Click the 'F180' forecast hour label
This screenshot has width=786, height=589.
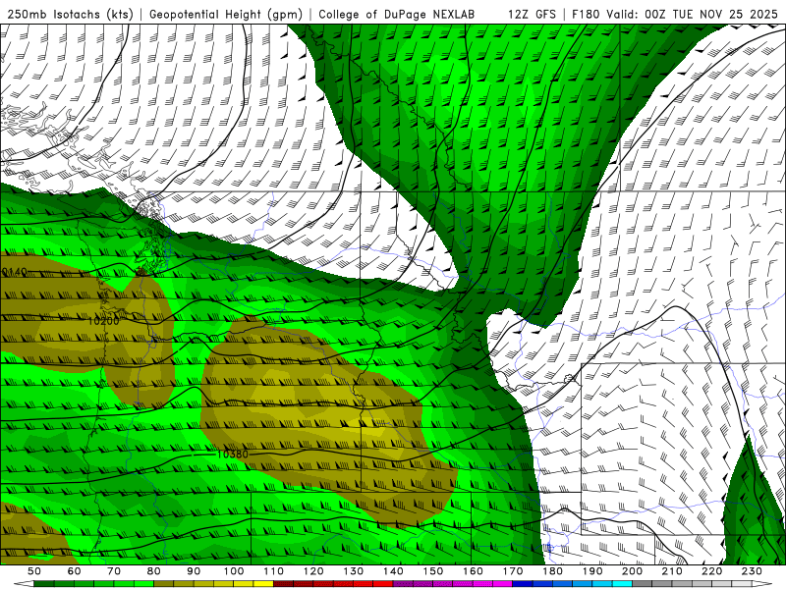[586, 14]
